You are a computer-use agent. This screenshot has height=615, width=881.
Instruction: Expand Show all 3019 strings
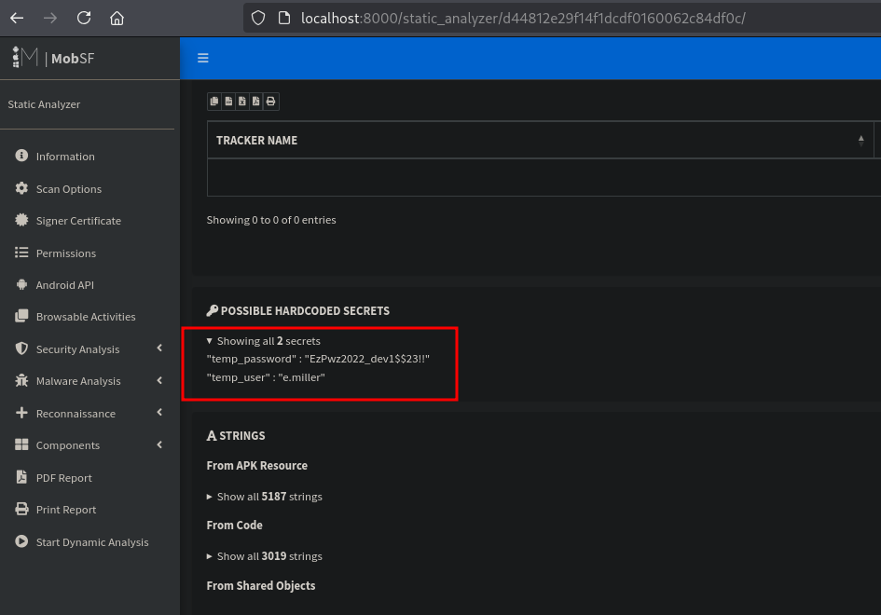[x=264, y=556]
